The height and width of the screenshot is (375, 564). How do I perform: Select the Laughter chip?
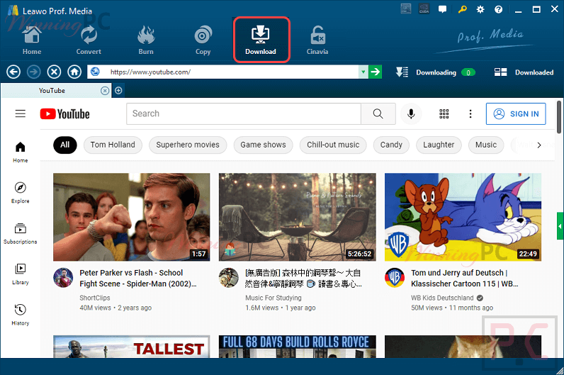coord(439,145)
